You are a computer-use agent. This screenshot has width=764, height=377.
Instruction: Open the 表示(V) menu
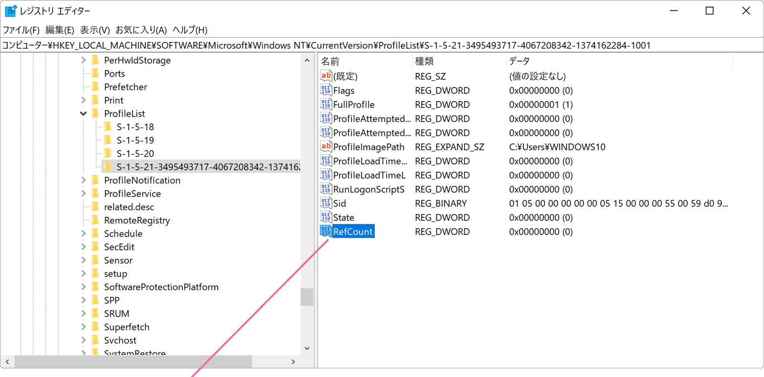(x=95, y=30)
